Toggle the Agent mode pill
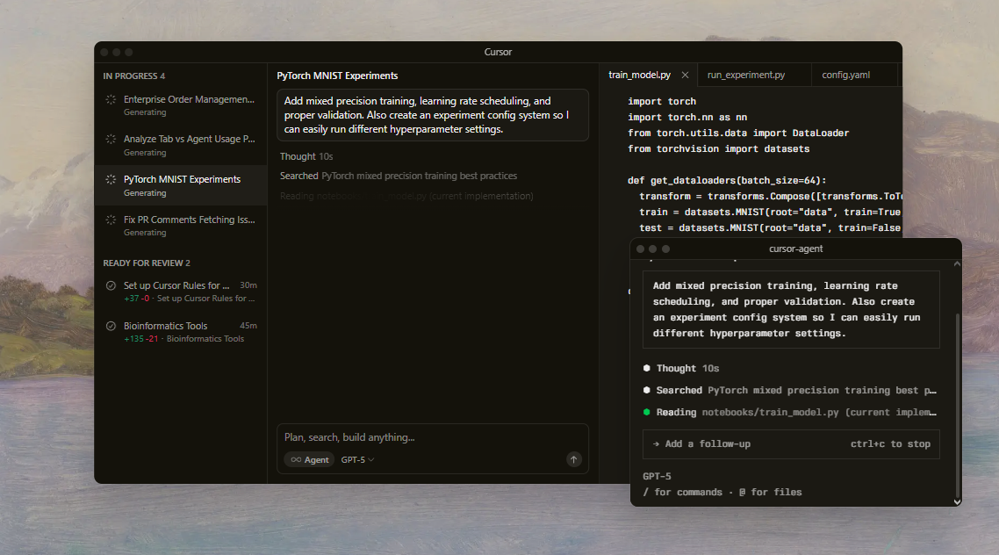 coord(309,459)
